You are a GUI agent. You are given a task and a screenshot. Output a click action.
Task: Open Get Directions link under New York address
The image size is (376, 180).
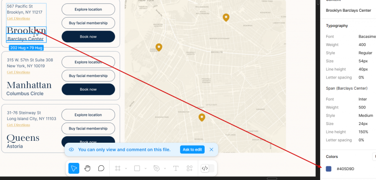coord(19,72)
